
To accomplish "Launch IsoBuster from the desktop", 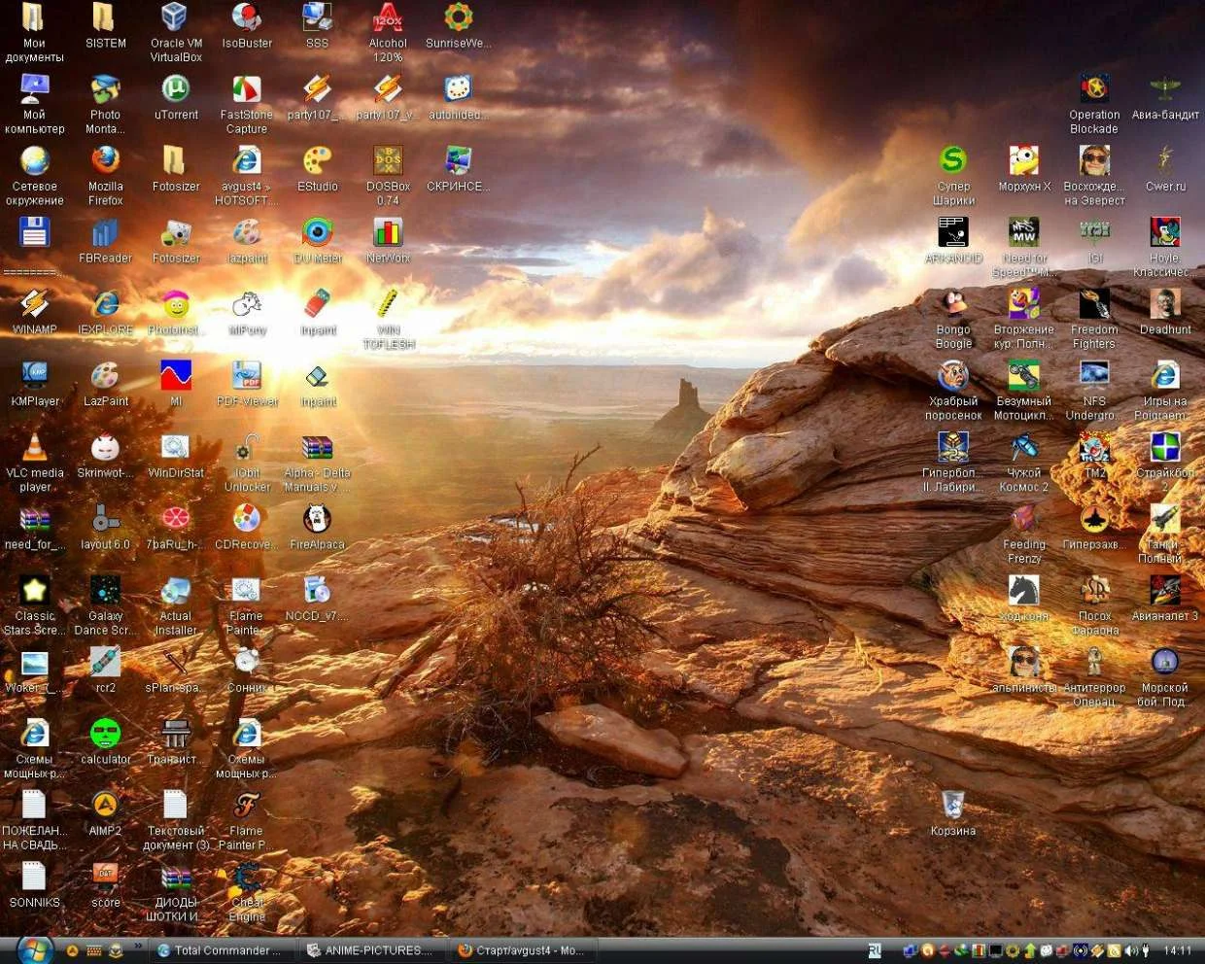I will point(247,25).
